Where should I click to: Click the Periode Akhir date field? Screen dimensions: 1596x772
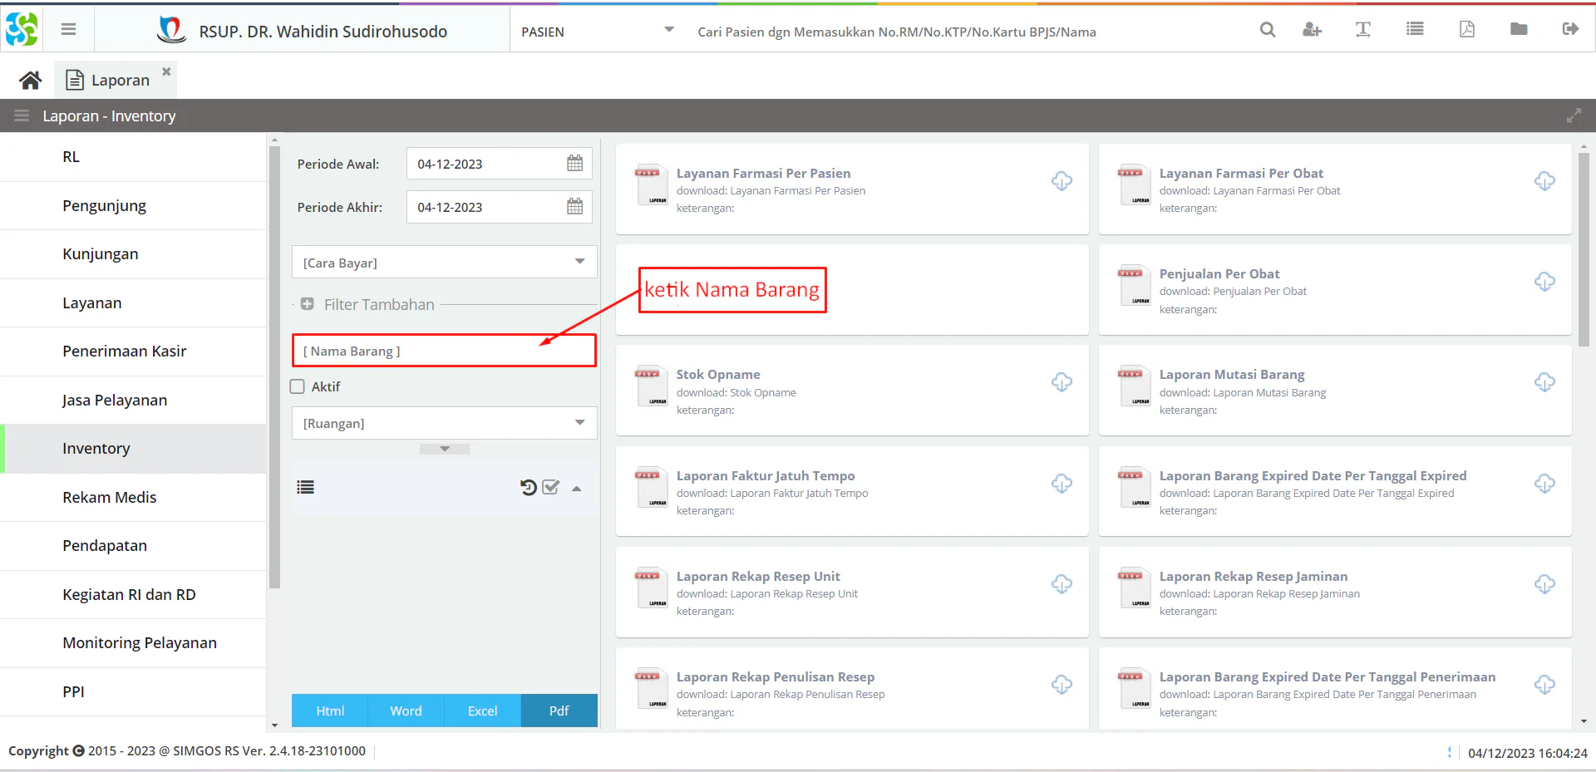coord(499,207)
